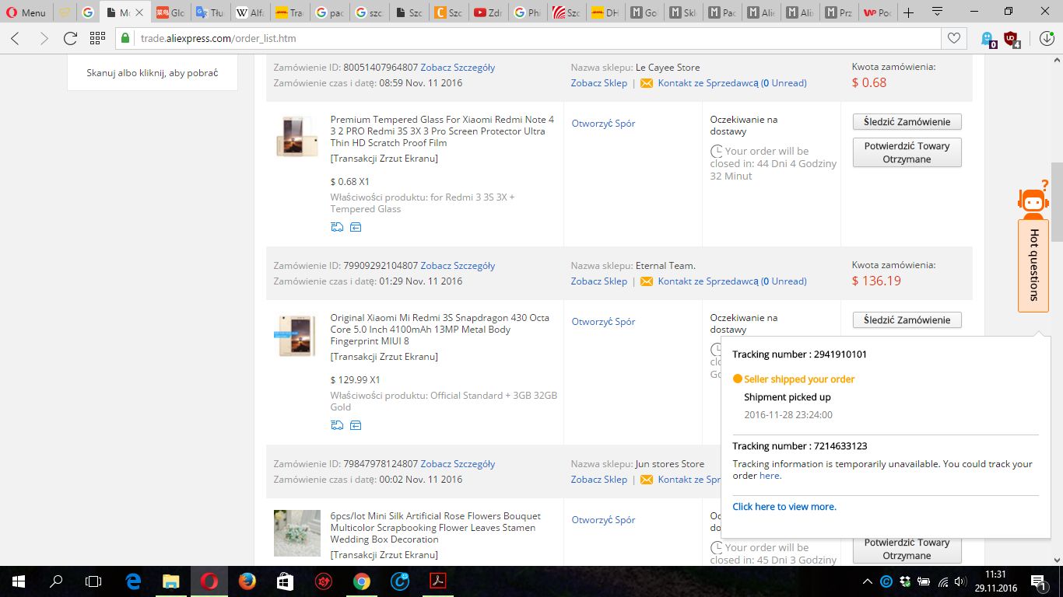
Task: Show hidden system tray icons chevron
Action: click(868, 581)
